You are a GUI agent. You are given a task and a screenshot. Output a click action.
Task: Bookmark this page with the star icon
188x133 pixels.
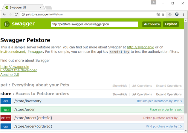point(163,14)
